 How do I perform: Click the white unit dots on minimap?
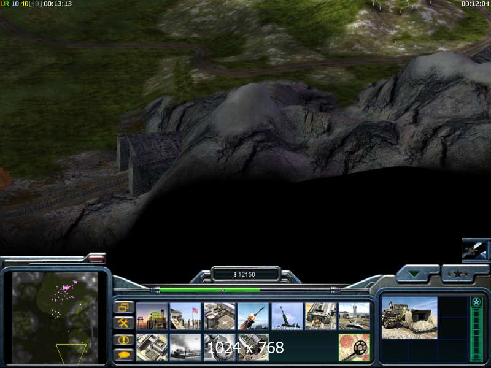[56, 313]
